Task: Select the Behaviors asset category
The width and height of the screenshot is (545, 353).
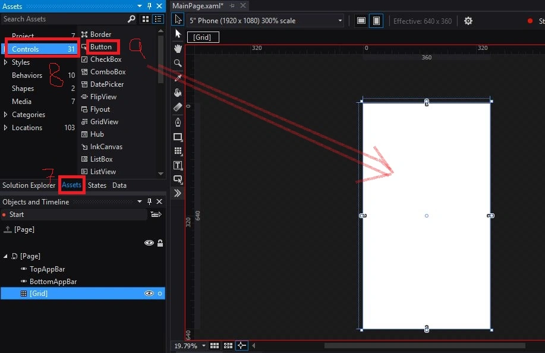Action: (x=27, y=75)
